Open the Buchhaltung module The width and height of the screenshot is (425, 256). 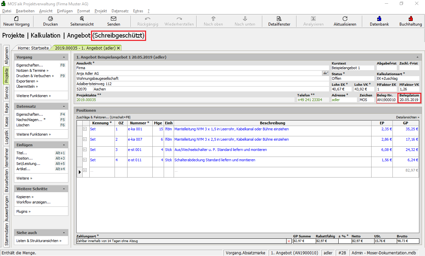click(x=410, y=19)
